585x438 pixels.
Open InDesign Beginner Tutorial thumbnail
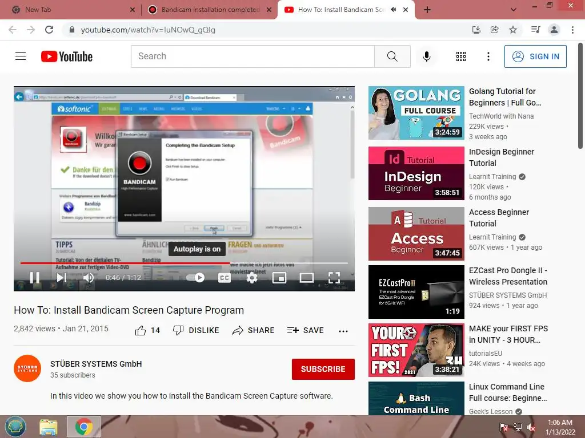[x=416, y=173]
